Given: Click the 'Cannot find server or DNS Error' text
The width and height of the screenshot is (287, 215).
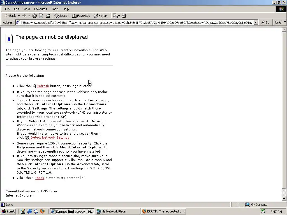Looking at the screenshot, I should 31,191.
